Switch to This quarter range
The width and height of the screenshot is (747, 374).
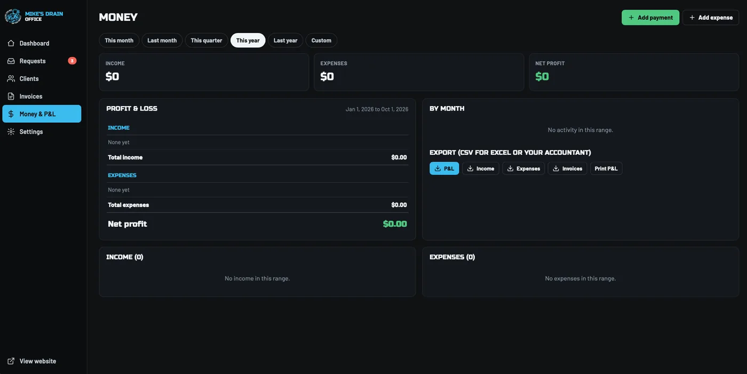tap(206, 41)
